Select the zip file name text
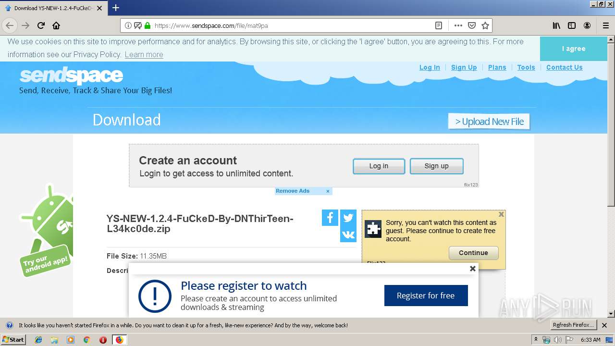The height and width of the screenshot is (346, 615). point(200,224)
